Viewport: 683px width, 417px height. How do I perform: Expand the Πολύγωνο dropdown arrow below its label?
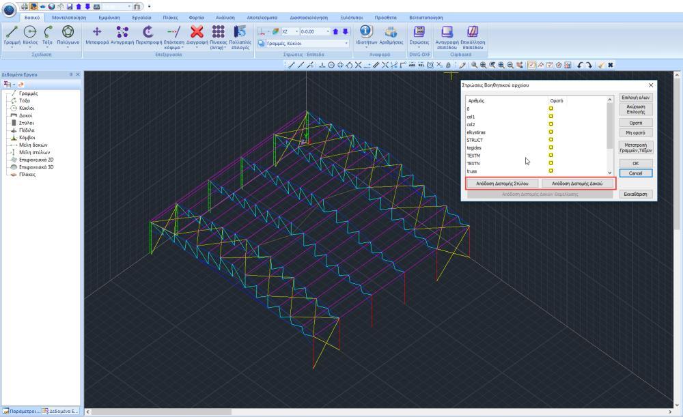tap(68, 47)
